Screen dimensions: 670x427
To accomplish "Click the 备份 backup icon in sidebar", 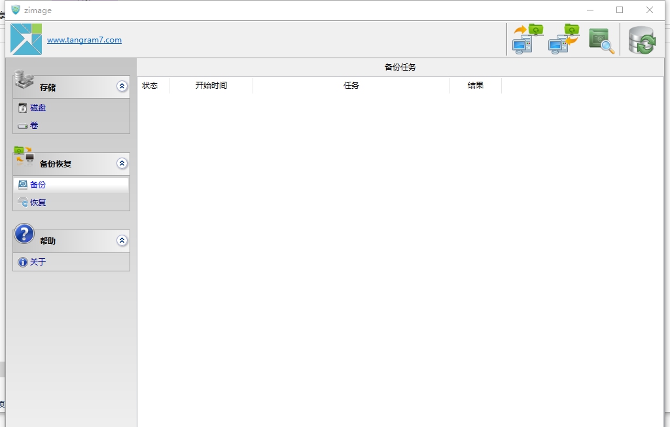I will tap(24, 184).
